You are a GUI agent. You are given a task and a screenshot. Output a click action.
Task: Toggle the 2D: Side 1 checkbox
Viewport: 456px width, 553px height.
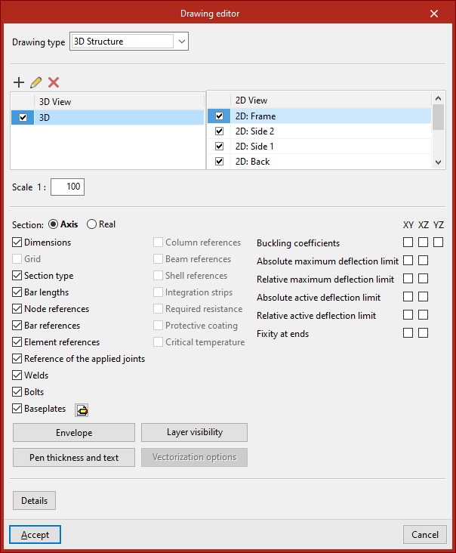click(x=219, y=146)
